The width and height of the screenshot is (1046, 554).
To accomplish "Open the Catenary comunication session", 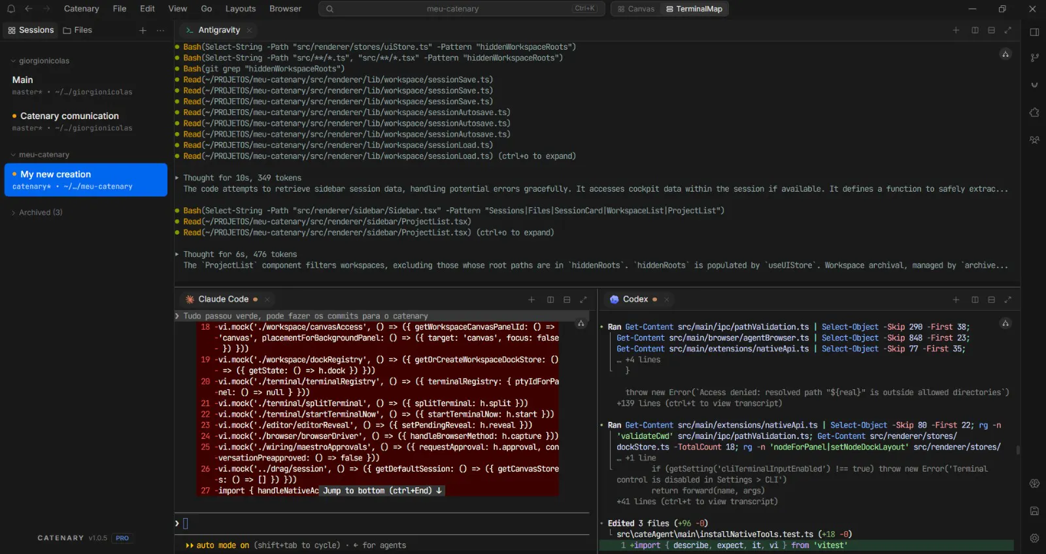I will [x=86, y=121].
